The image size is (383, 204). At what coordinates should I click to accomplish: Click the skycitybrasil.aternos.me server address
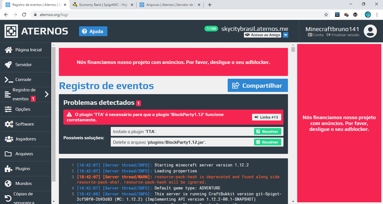point(255,29)
